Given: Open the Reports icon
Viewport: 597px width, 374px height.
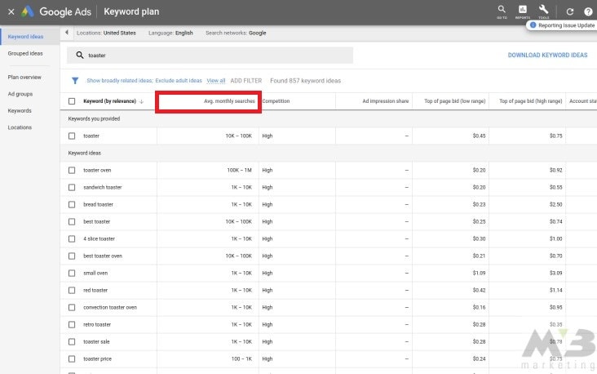Looking at the screenshot, I should click(522, 11).
